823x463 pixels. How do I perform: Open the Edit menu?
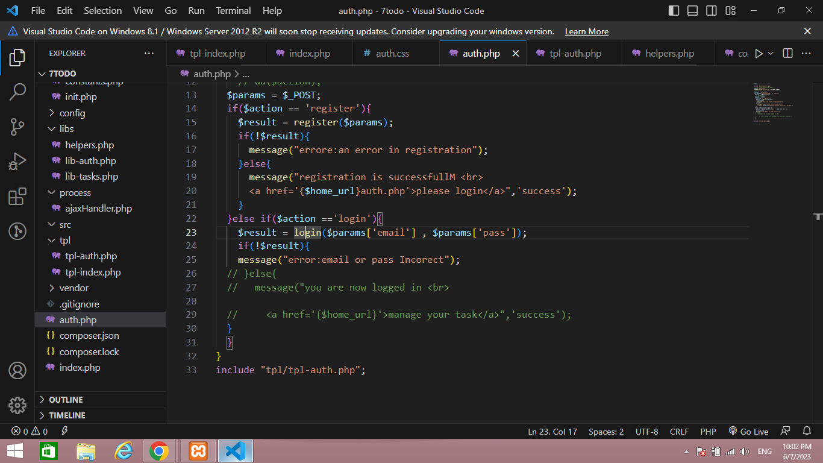click(64, 11)
